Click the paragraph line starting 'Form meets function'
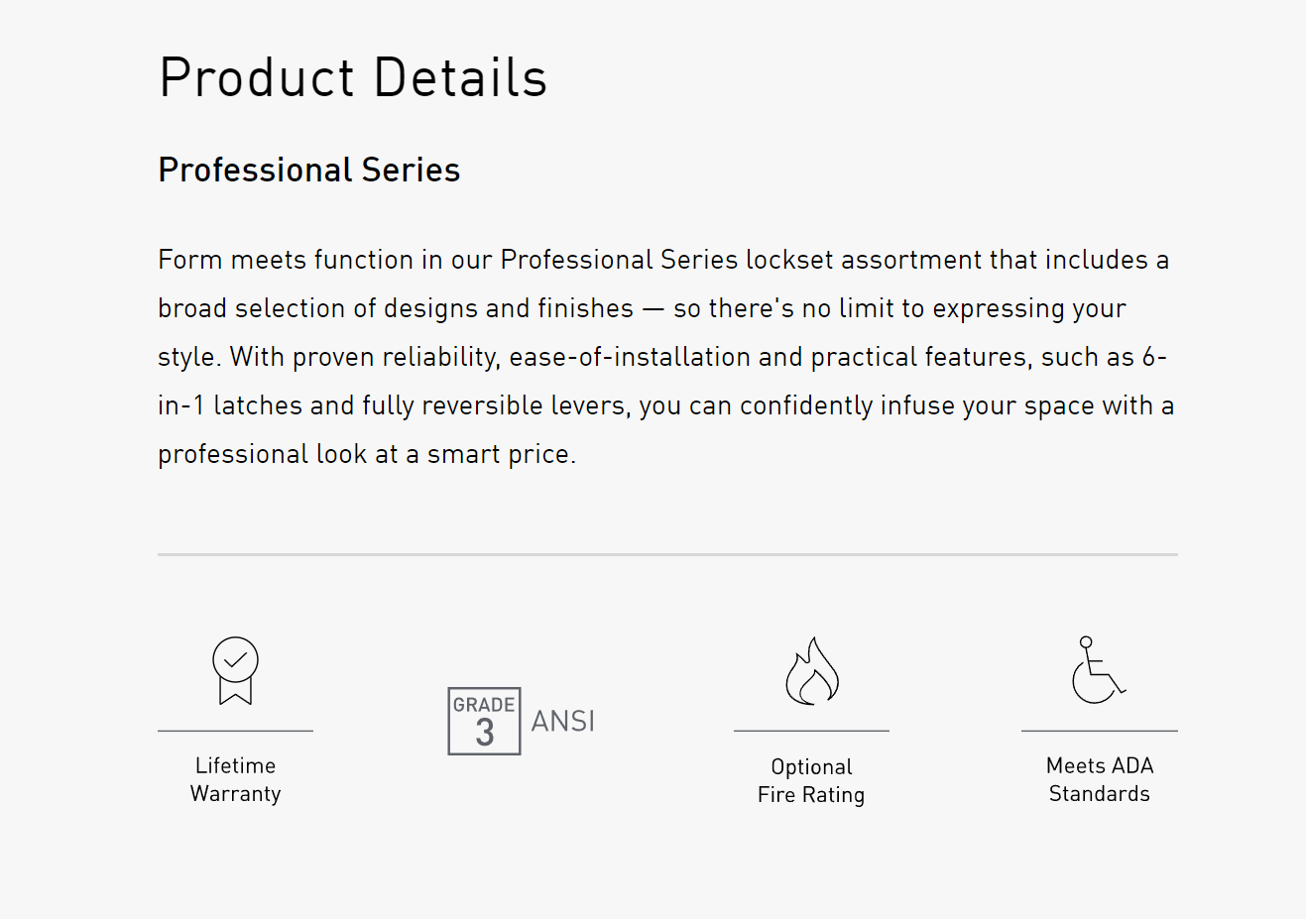The height and width of the screenshot is (919, 1306). (x=663, y=260)
